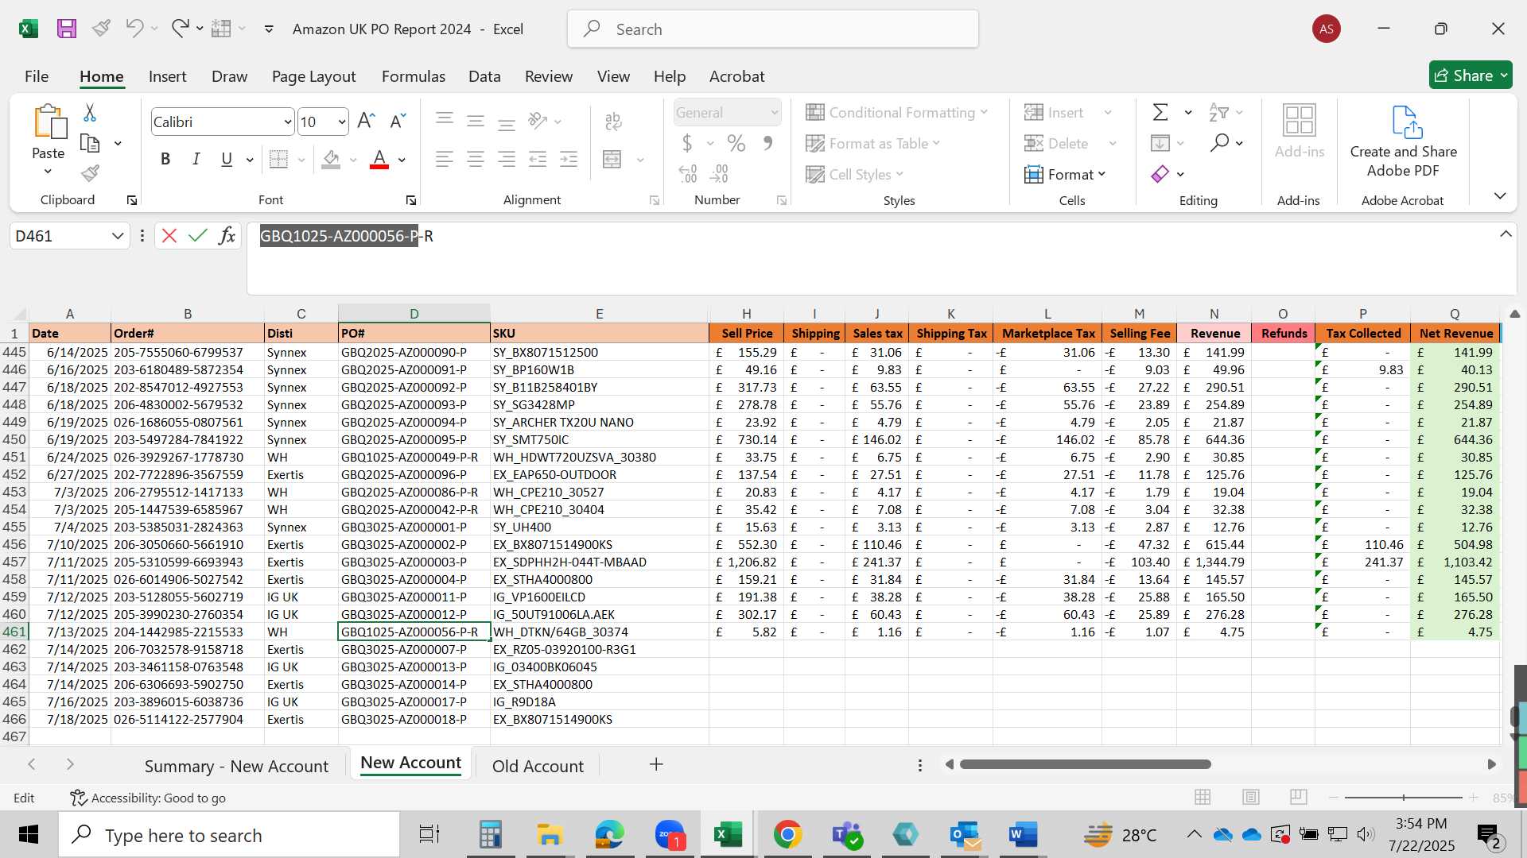
Task: Click the Merge and Center icon
Action: 612,160
